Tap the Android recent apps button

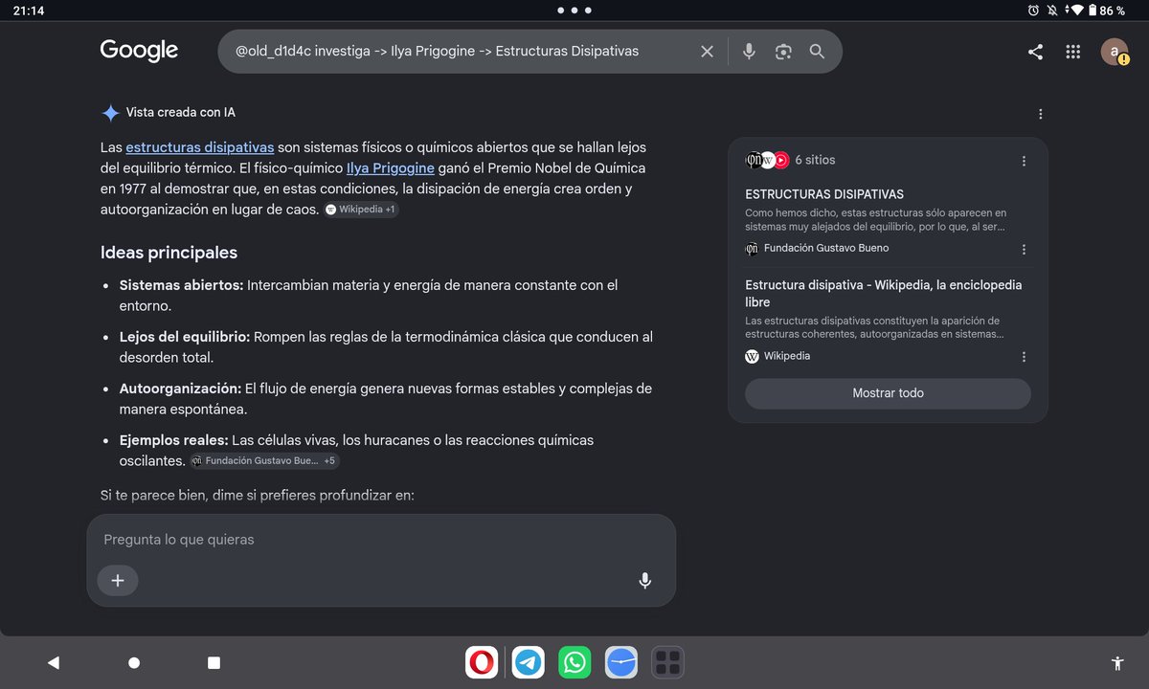coord(214,663)
